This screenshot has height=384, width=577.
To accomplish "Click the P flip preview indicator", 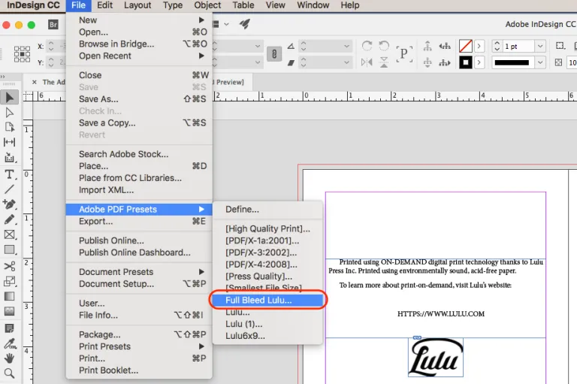I will tap(404, 54).
